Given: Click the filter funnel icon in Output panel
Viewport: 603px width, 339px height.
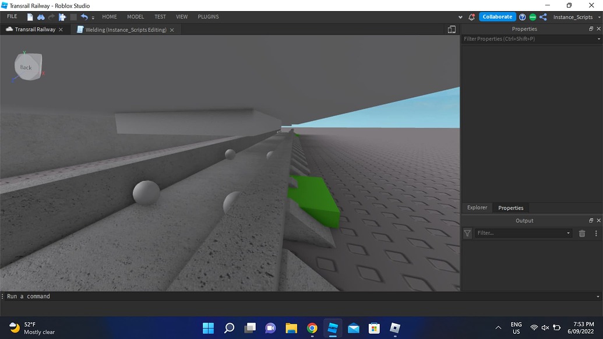Looking at the screenshot, I should (x=467, y=233).
